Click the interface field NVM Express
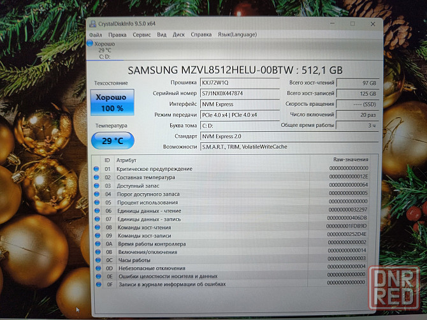Screen dimensions: 427x320 (240, 104)
